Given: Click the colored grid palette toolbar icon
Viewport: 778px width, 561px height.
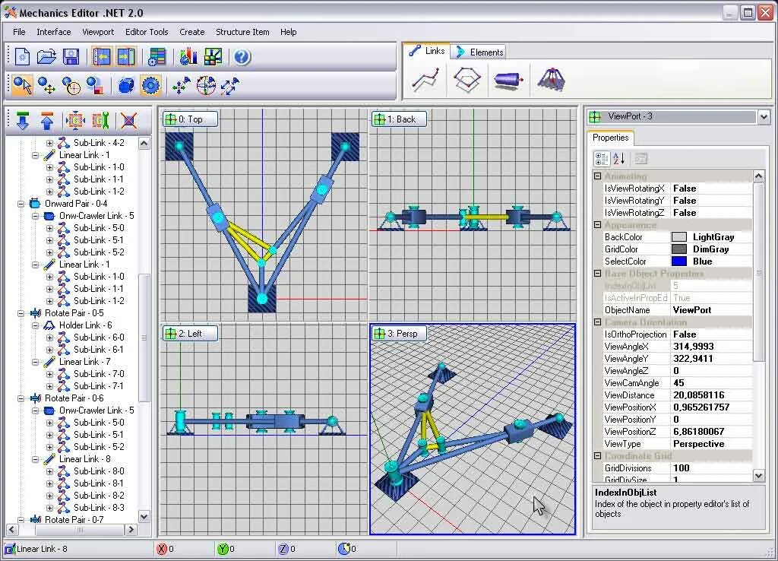Looking at the screenshot, I should tap(213, 56).
